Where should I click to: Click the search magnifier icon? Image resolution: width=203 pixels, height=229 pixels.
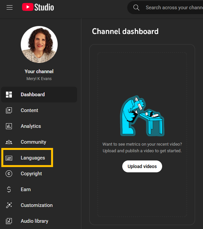pyautogui.click(x=136, y=8)
